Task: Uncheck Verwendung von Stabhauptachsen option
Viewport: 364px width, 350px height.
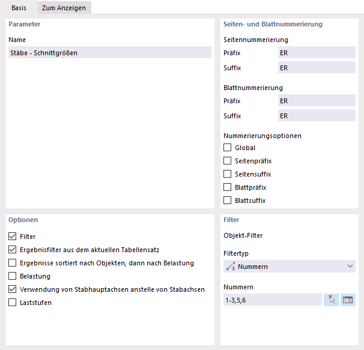Action: pos(13,289)
